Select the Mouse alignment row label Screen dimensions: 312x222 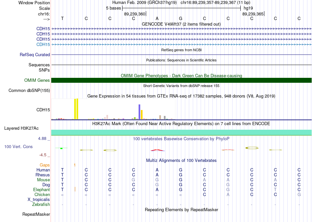pos(43,180)
